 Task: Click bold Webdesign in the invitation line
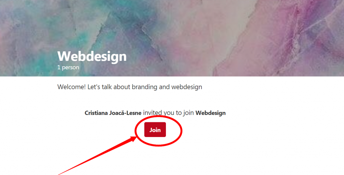pos(210,113)
